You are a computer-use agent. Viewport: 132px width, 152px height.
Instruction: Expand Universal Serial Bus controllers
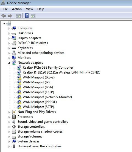9,147
